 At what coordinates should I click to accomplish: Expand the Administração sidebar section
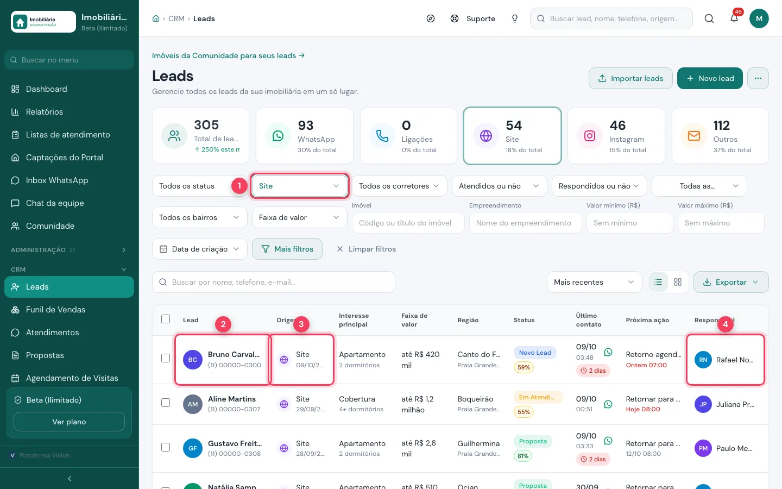coord(69,250)
